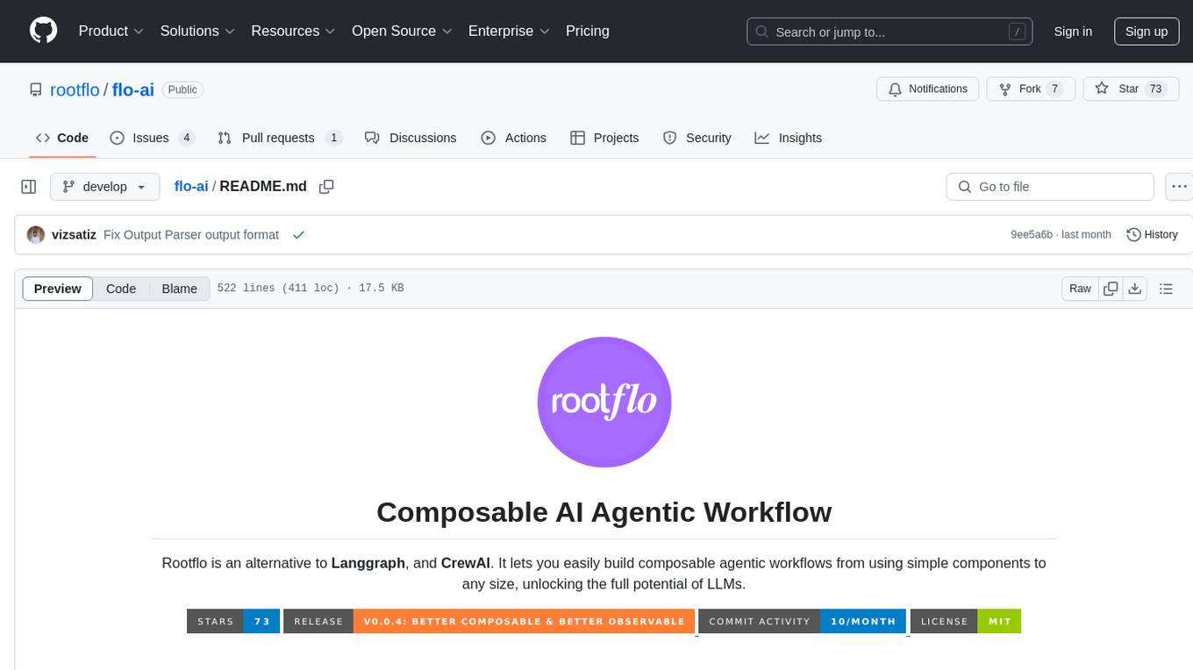Expand the Product menu

111,31
